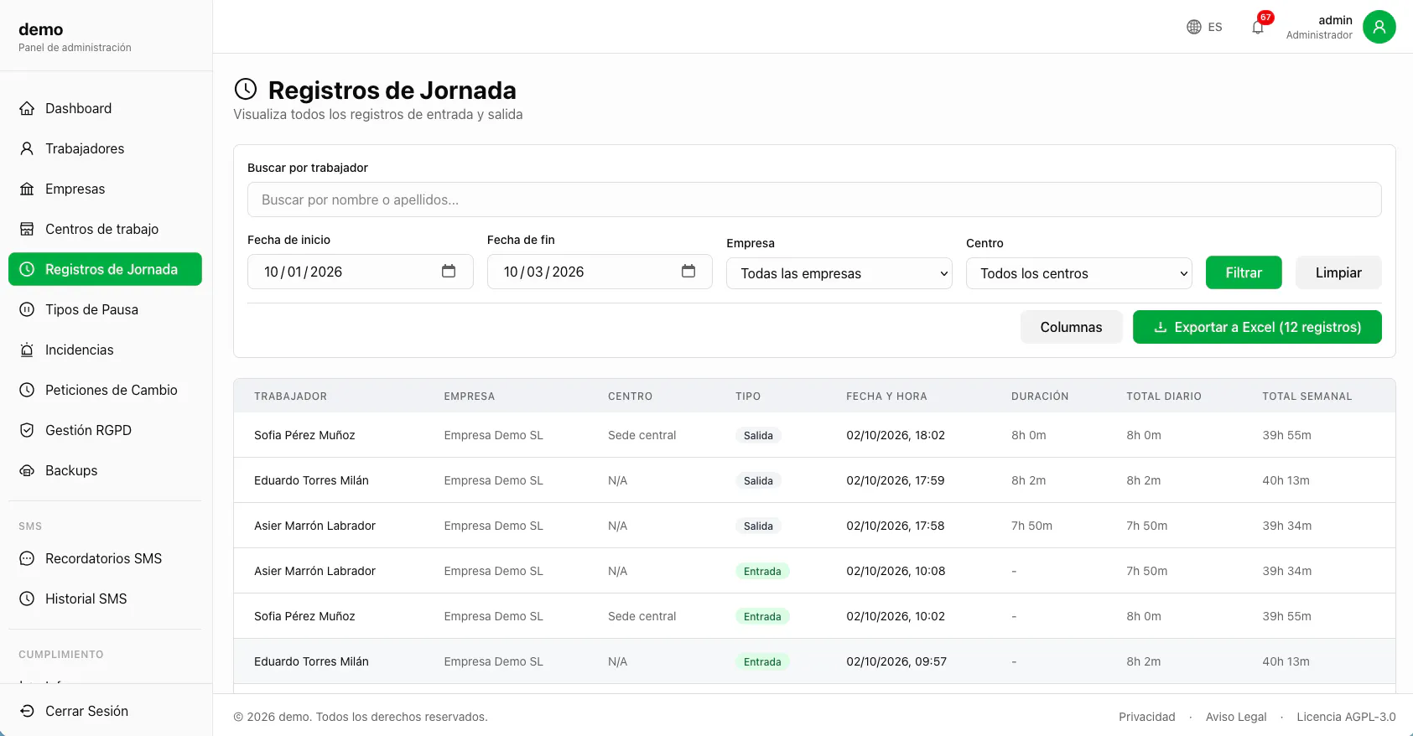This screenshot has width=1413, height=736.
Task: Click the Limpiar button
Action: coord(1338,272)
